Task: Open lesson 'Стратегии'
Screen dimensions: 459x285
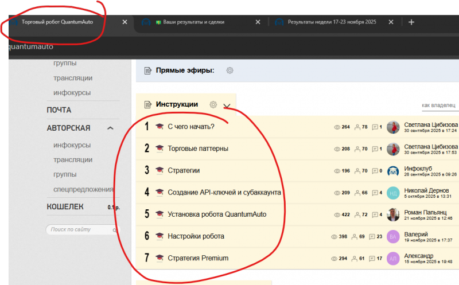Action: [x=184, y=170]
